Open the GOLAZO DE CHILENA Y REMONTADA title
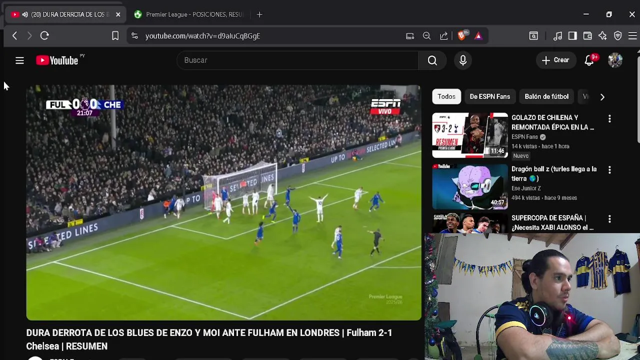The width and height of the screenshot is (640, 360). point(552,122)
